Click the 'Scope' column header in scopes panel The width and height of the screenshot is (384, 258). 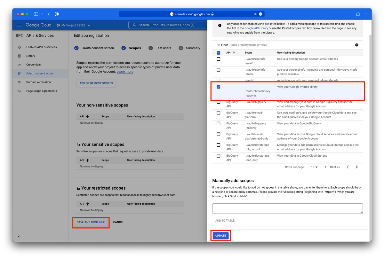pyautogui.click(x=248, y=53)
